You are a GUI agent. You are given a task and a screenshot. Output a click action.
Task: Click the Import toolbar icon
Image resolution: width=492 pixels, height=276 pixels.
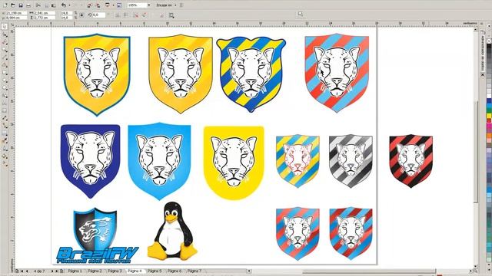[90, 5]
